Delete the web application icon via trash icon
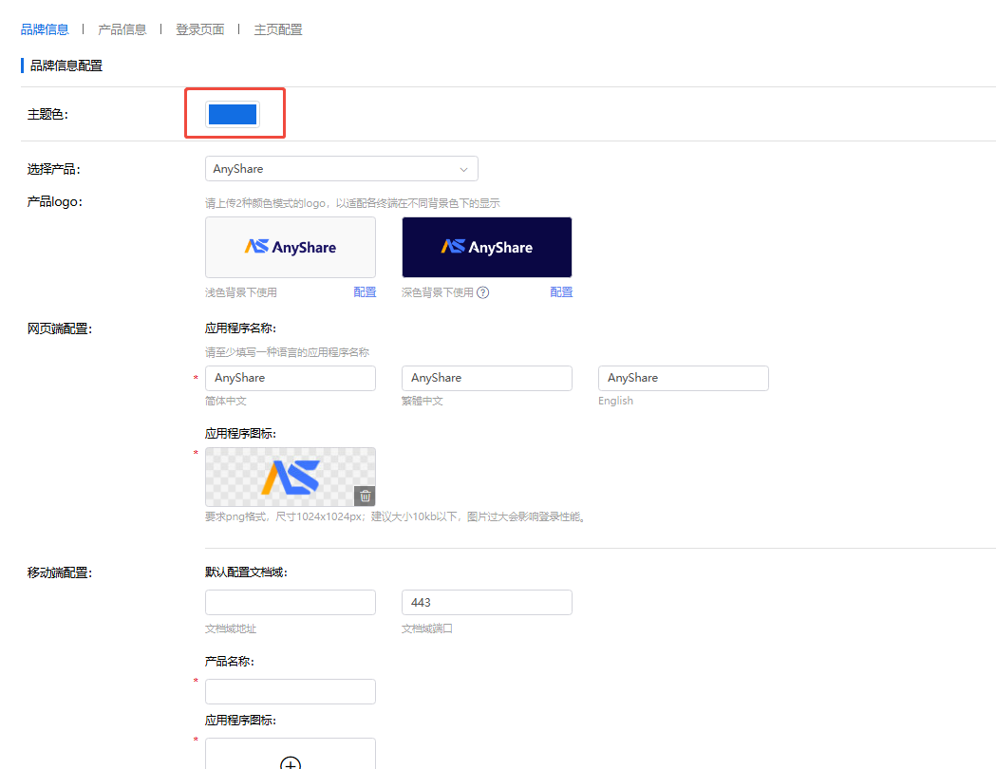The width and height of the screenshot is (996, 769). [365, 496]
